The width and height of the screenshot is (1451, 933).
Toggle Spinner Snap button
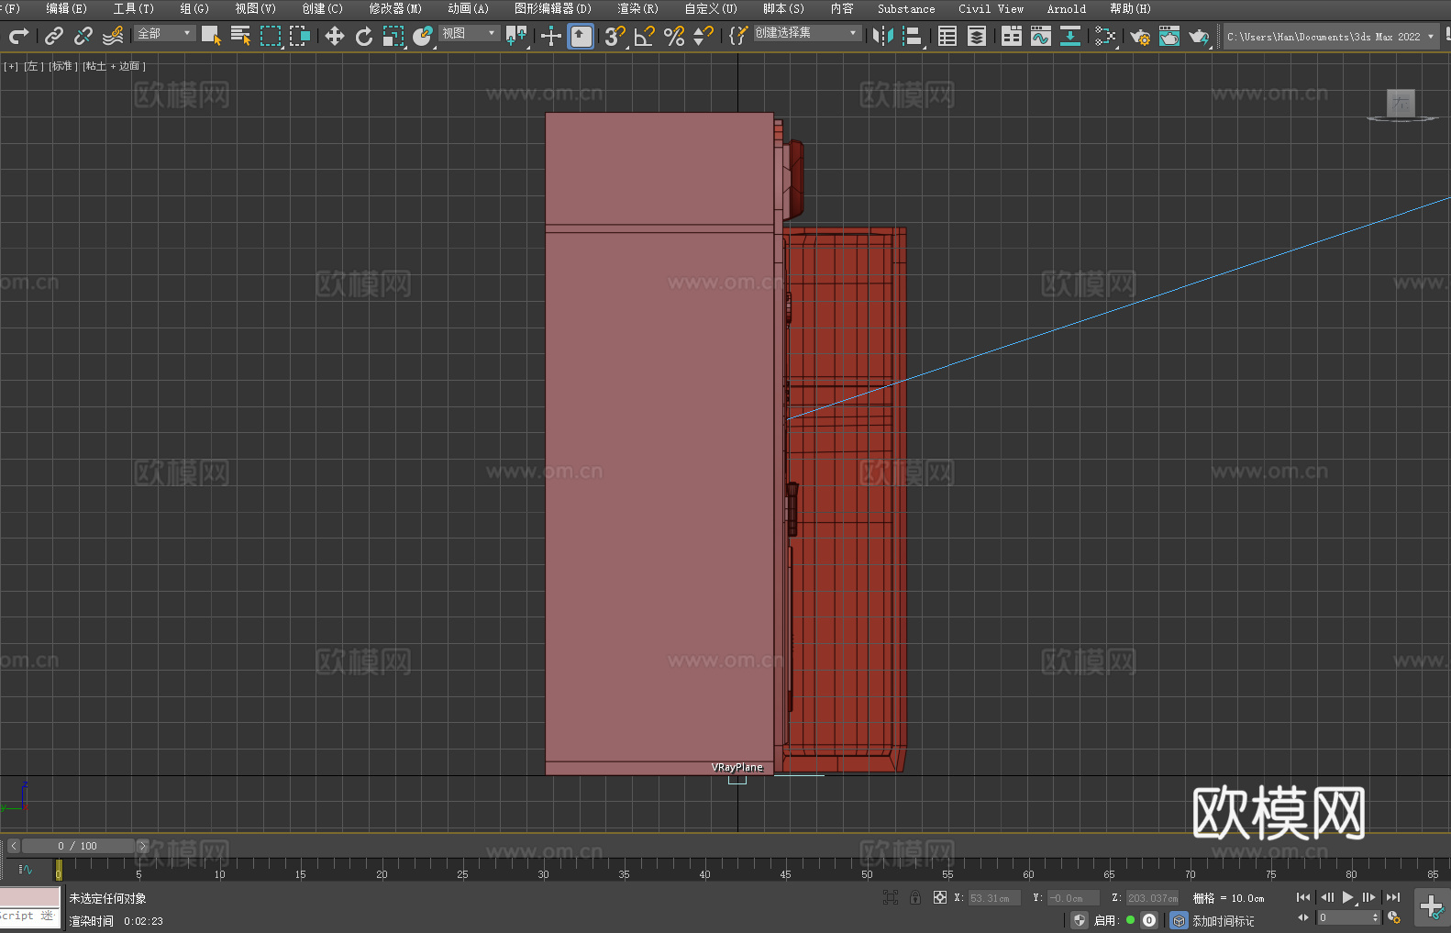click(x=703, y=36)
